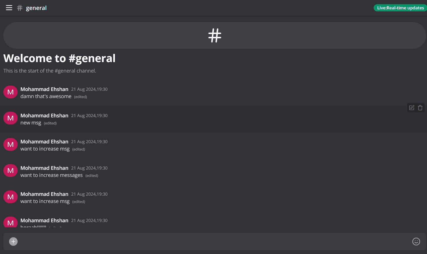Click the "(edited)" label beside "new msg"
Screen dimensions: 427x254
(50, 123)
